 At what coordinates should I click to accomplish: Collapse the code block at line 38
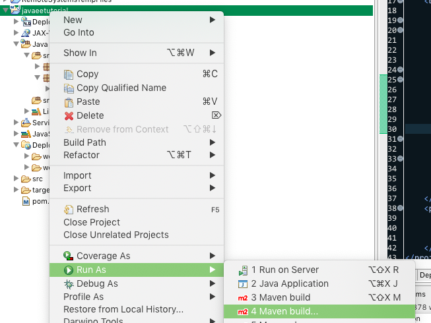tap(401, 208)
